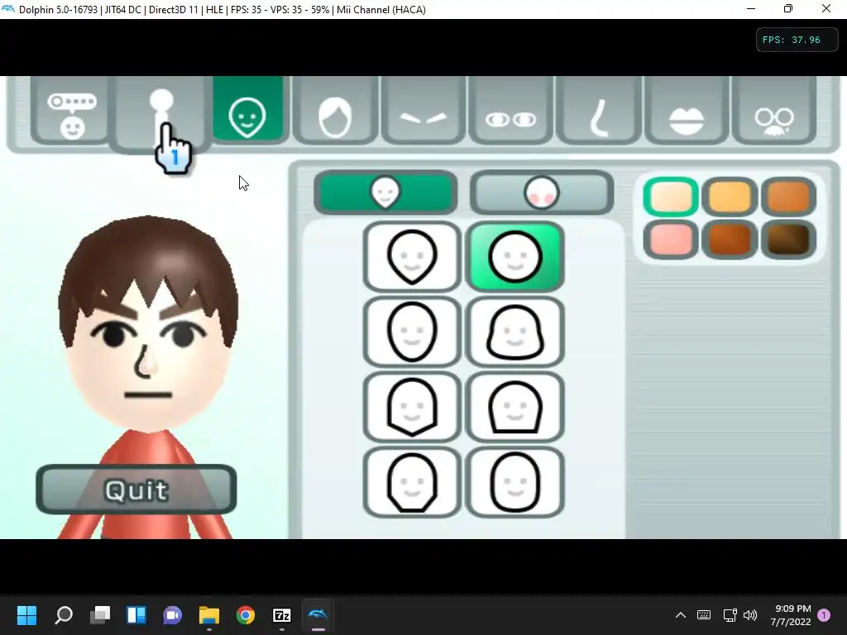Choose the long rounded oval face shape
Viewport: 847px width, 635px height.
point(515,482)
